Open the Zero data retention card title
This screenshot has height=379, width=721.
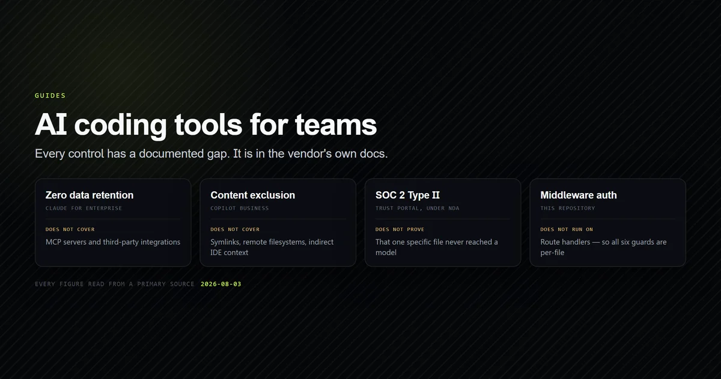click(x=90, y=195)
